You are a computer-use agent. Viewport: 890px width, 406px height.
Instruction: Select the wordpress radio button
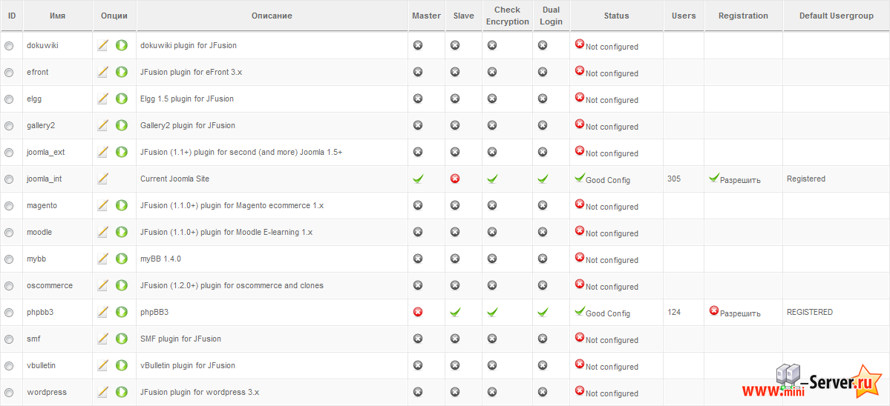coord(9,393)
